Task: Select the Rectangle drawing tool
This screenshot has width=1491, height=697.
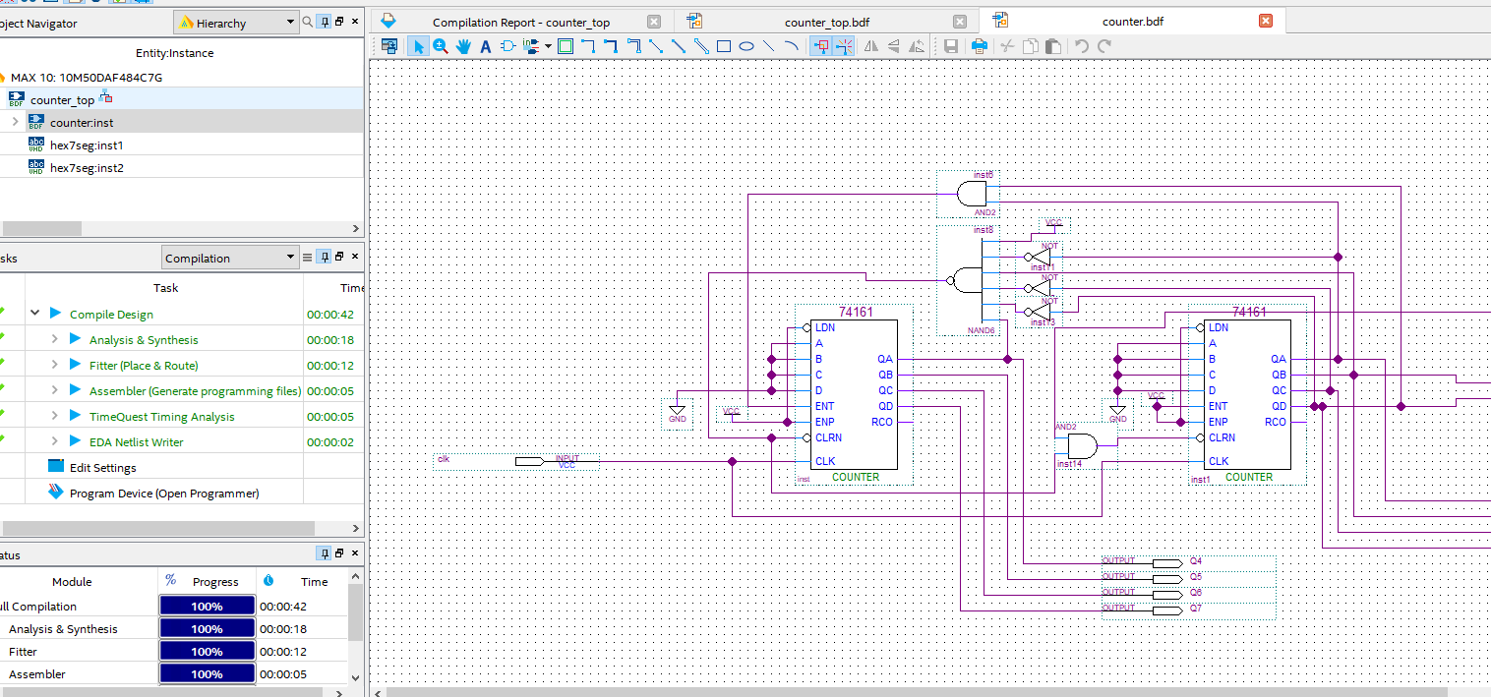Action: point(724,46)
